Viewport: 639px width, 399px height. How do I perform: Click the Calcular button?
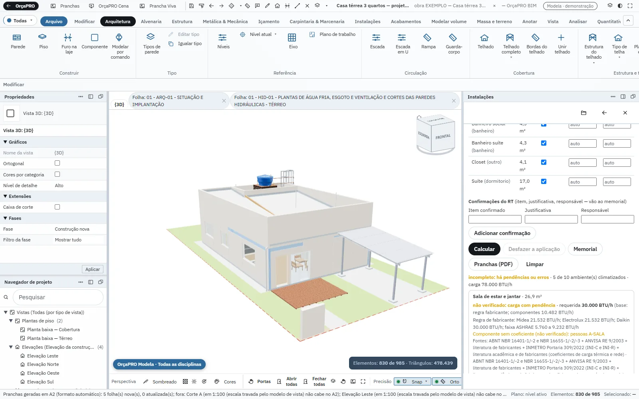click(484, 249)
